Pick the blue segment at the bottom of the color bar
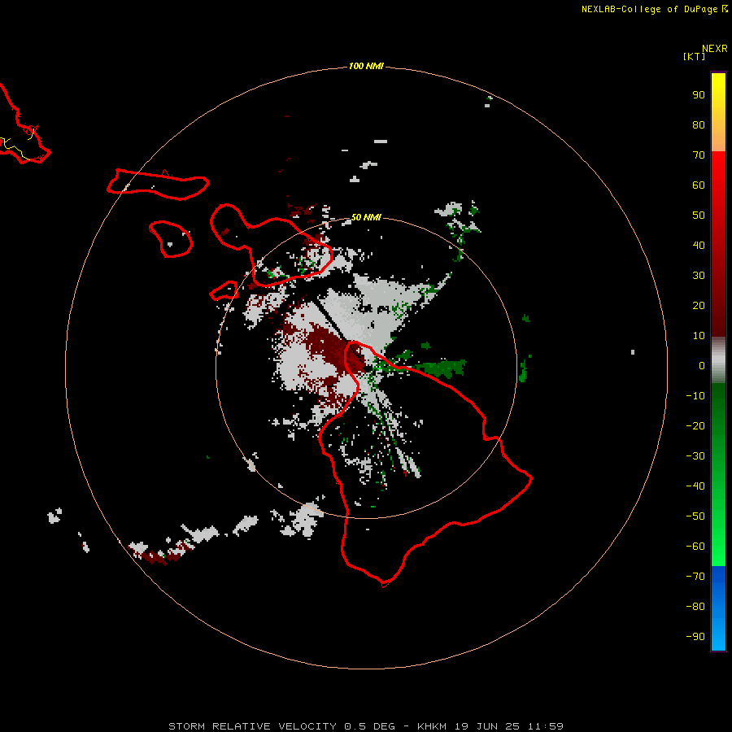The width and height of the screenshot is (732, 732). (x=718, y=608)
